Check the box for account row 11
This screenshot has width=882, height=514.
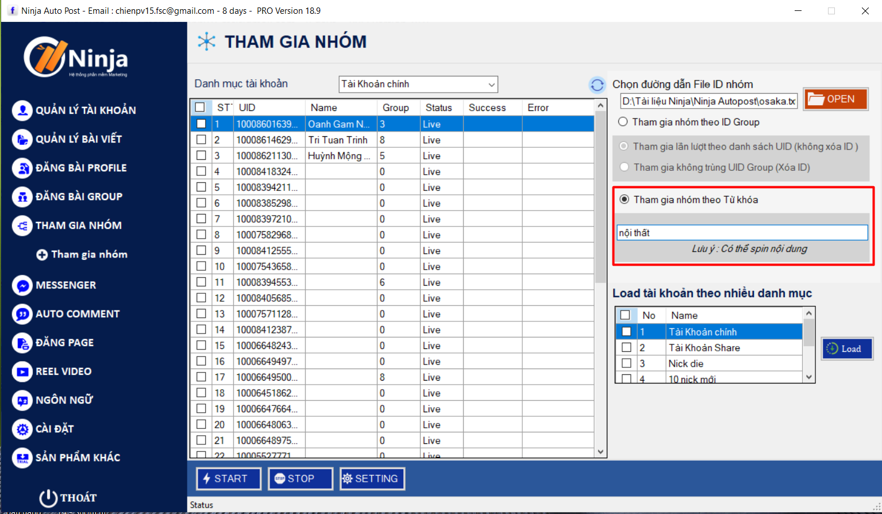(x=201, y=282)
